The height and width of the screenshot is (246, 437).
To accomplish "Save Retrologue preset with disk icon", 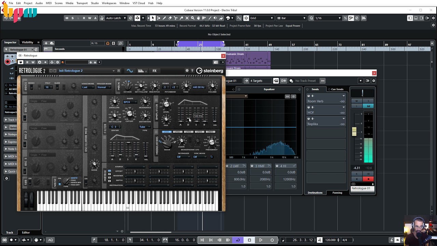I will coord(118,71).
